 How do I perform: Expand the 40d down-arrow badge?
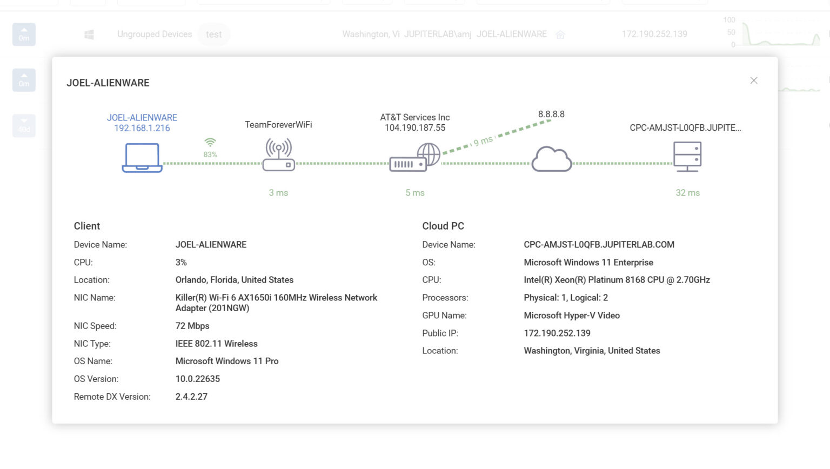click(x=24, y=125)
